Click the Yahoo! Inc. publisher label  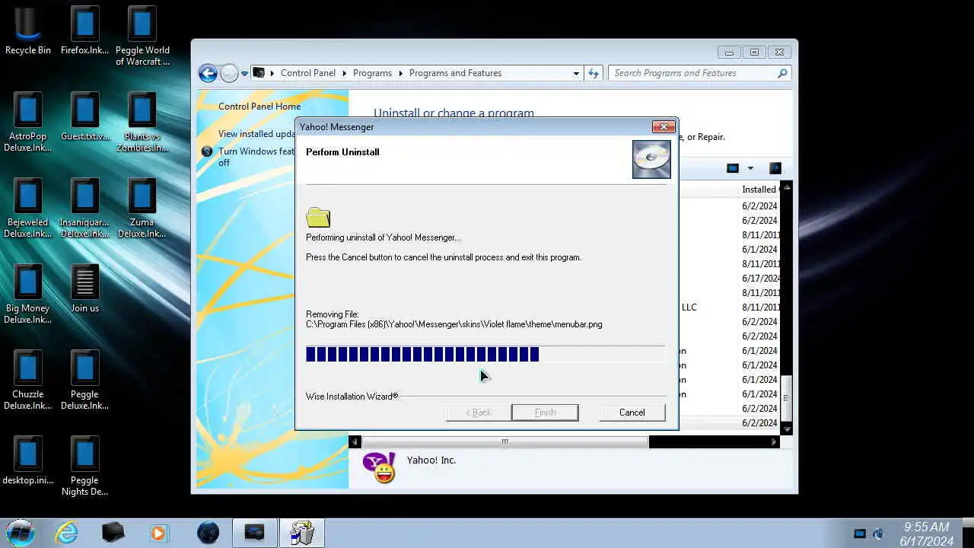point(431,460)
